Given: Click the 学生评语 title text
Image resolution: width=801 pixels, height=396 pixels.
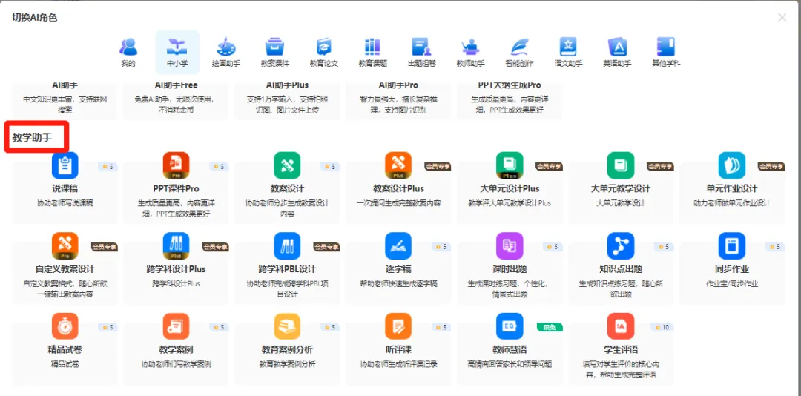Looking at the screenshot, I should click(x=621, y=350).
